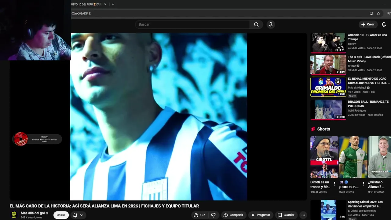Screen dimensions: 391x220
Task: Open a new browser tab
Action: 113,4
